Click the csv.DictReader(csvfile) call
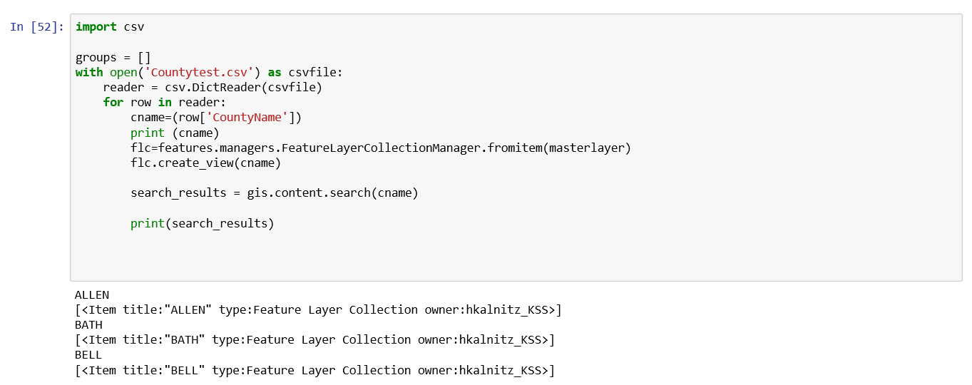This screenshot has height=385, width=972. 243,88
